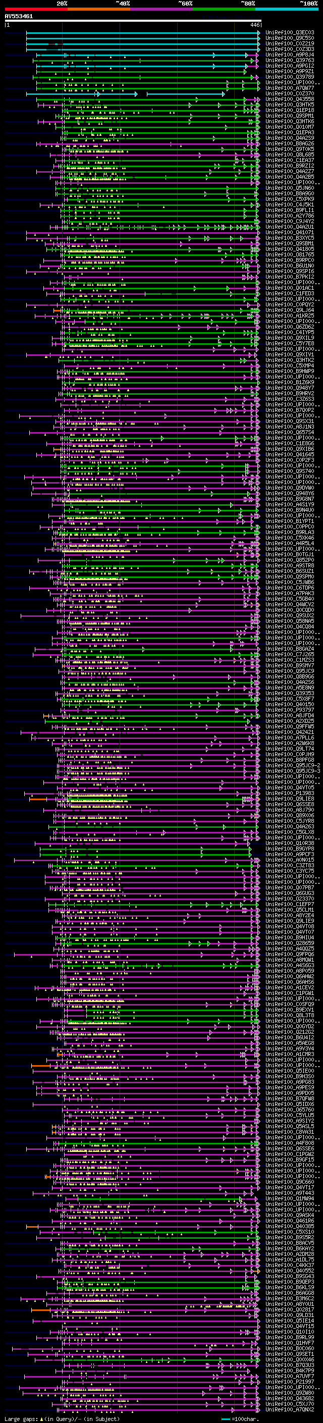Select hit UniRef100_C4J5K1
The height and width of the screenshot is (1423, 323).
[x=290, y=204]
